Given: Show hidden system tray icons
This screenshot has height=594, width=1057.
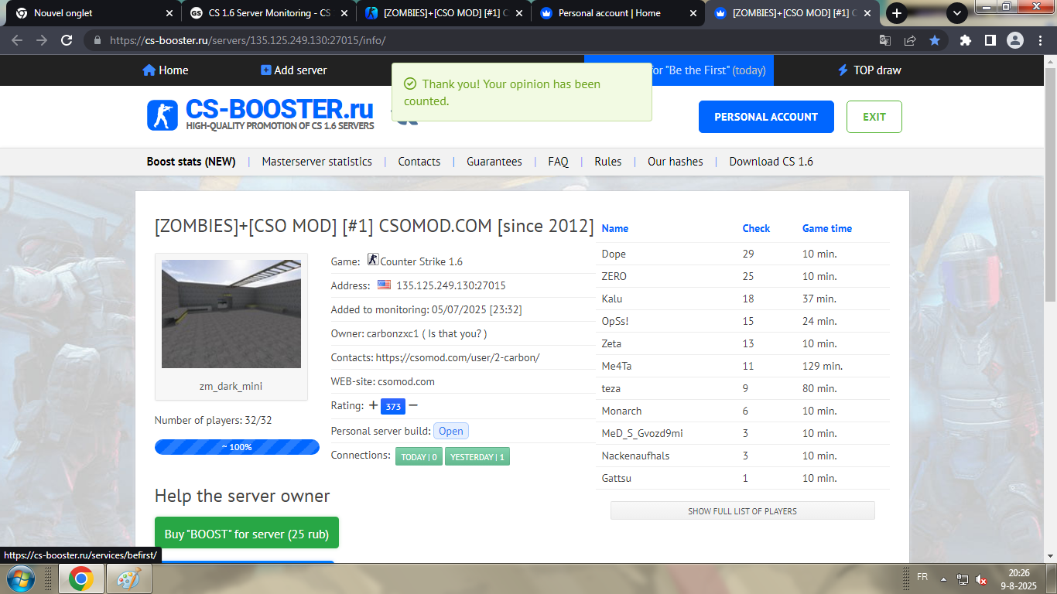Looking at the screenshot, I should point(943,579).
